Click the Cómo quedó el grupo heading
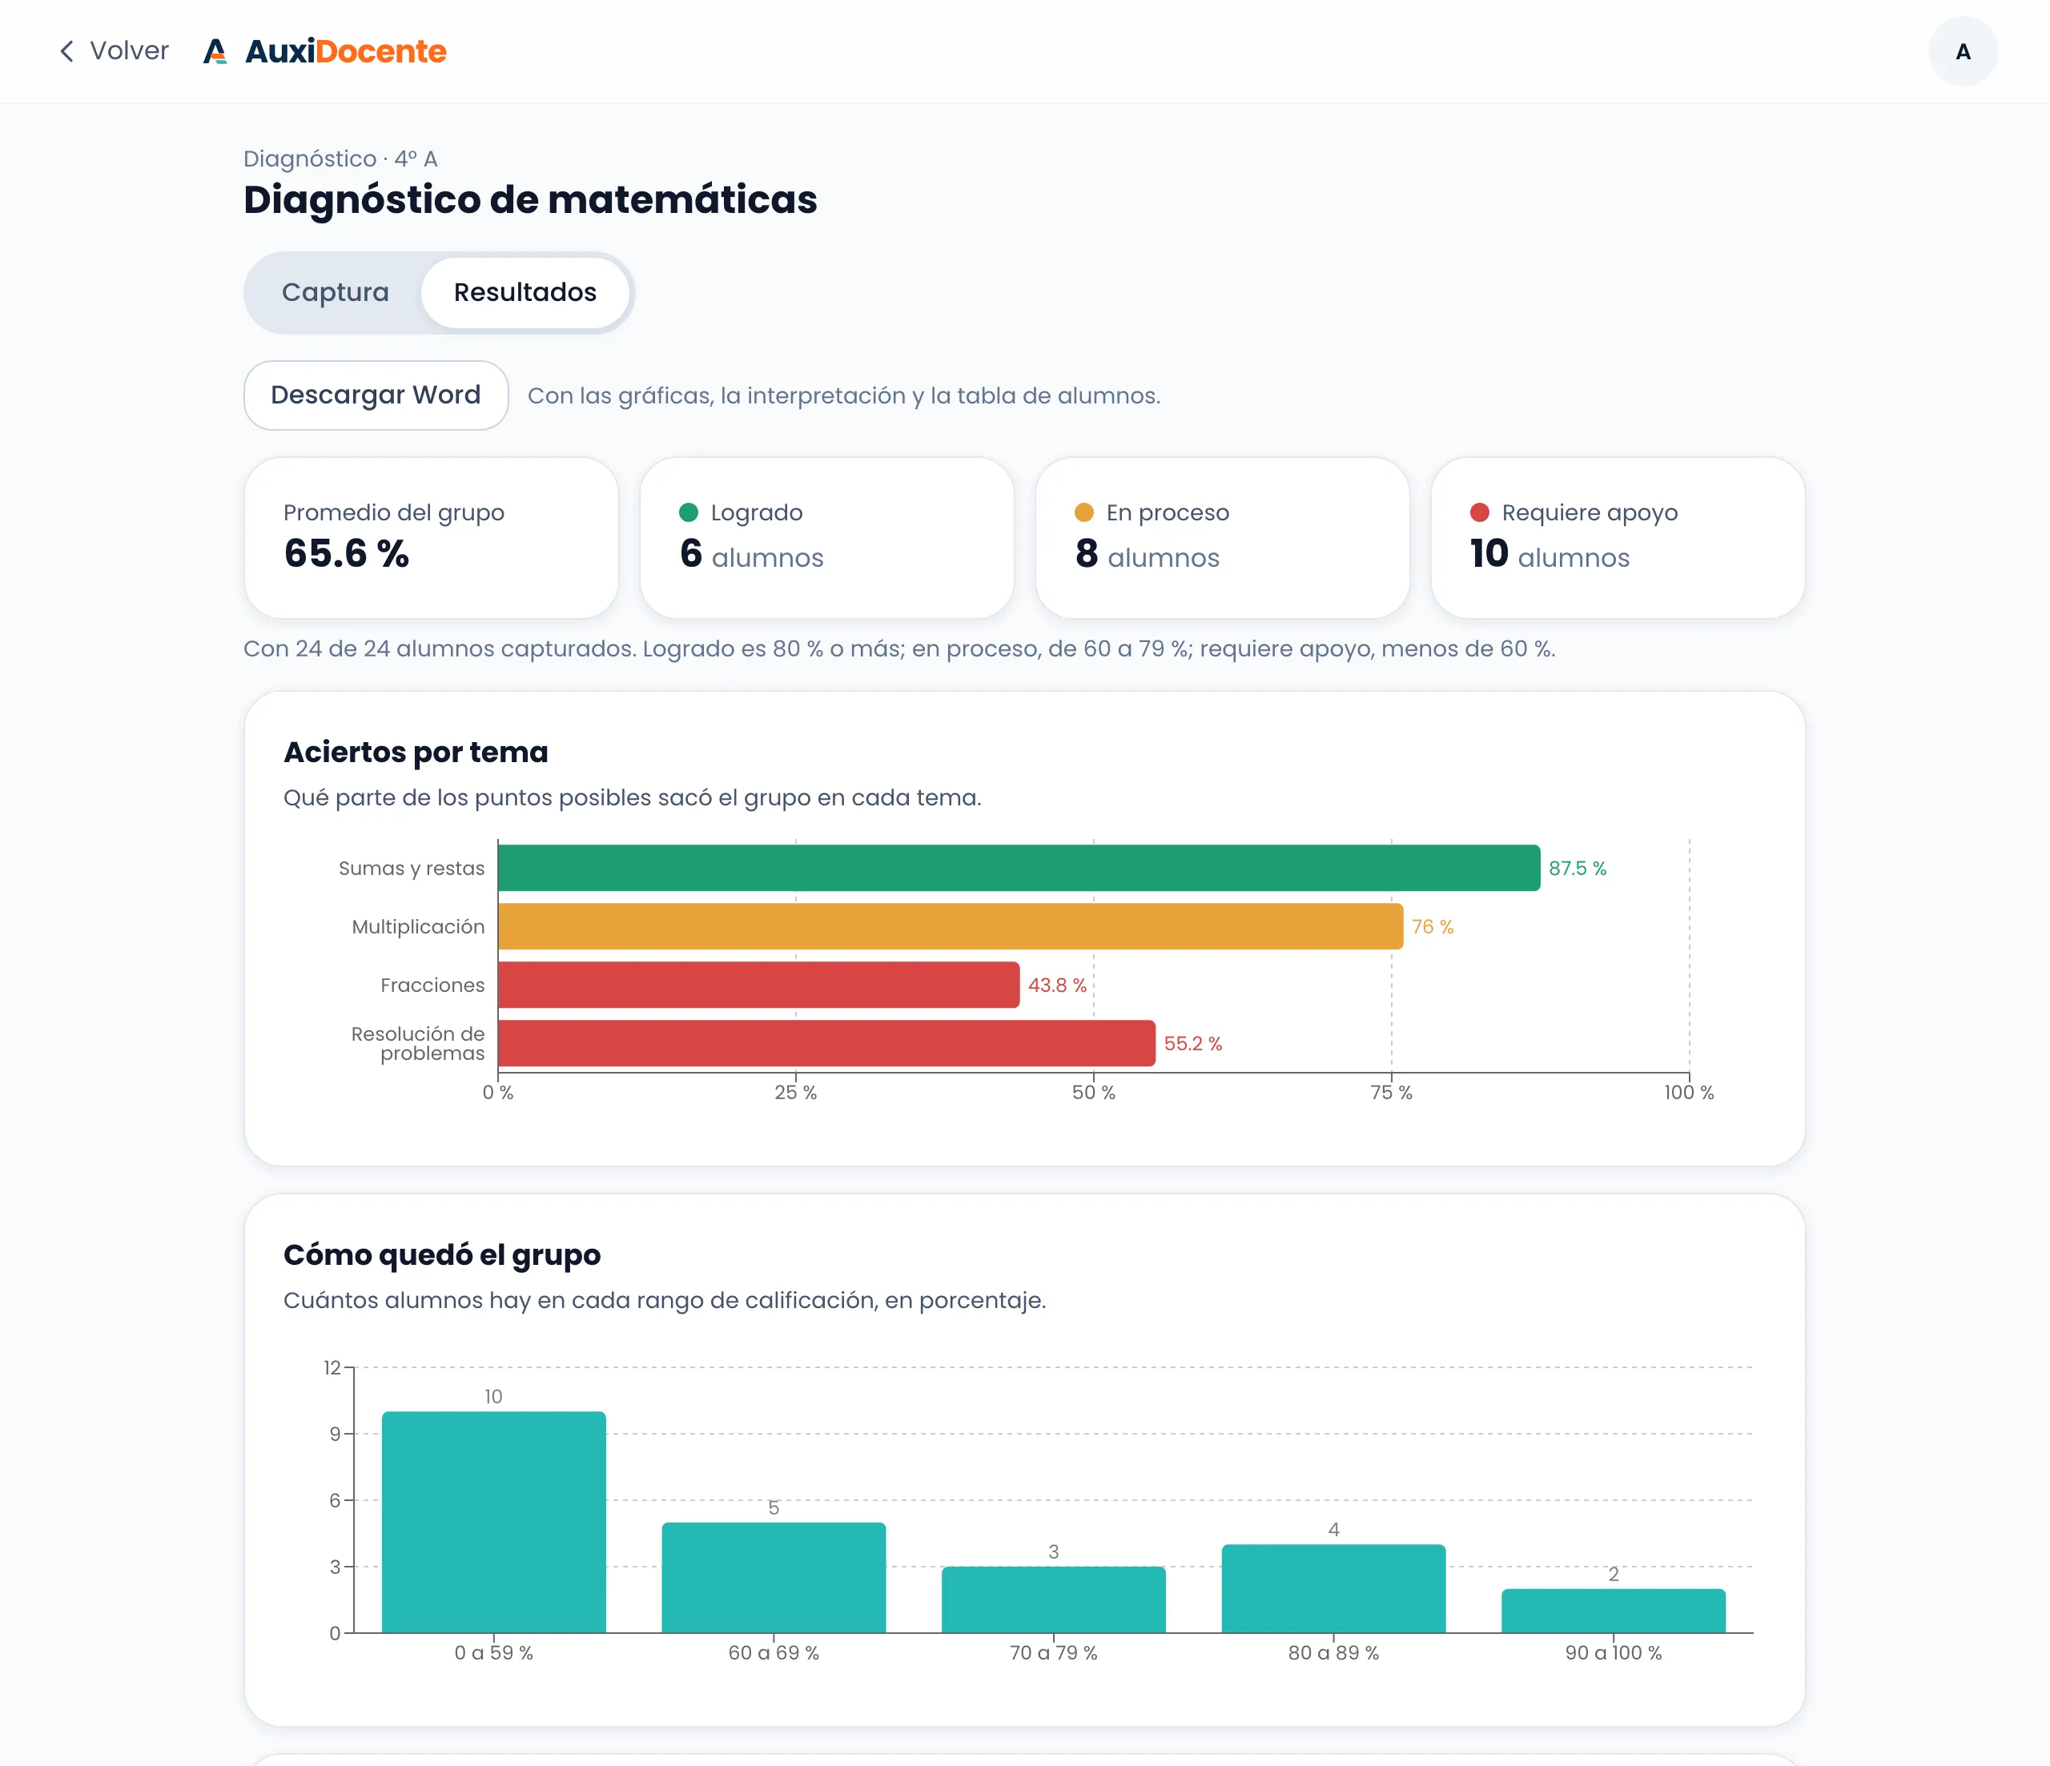Image resolution: width=2050 pixels, height=1766 pixels. click(441, 1254)
